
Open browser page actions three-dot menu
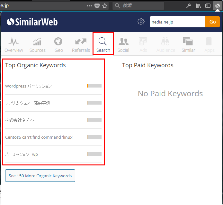pyautogui.click(x=89, y=6)
